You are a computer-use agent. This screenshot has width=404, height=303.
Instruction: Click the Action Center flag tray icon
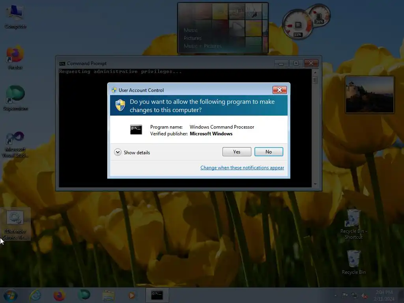(345, 295)
